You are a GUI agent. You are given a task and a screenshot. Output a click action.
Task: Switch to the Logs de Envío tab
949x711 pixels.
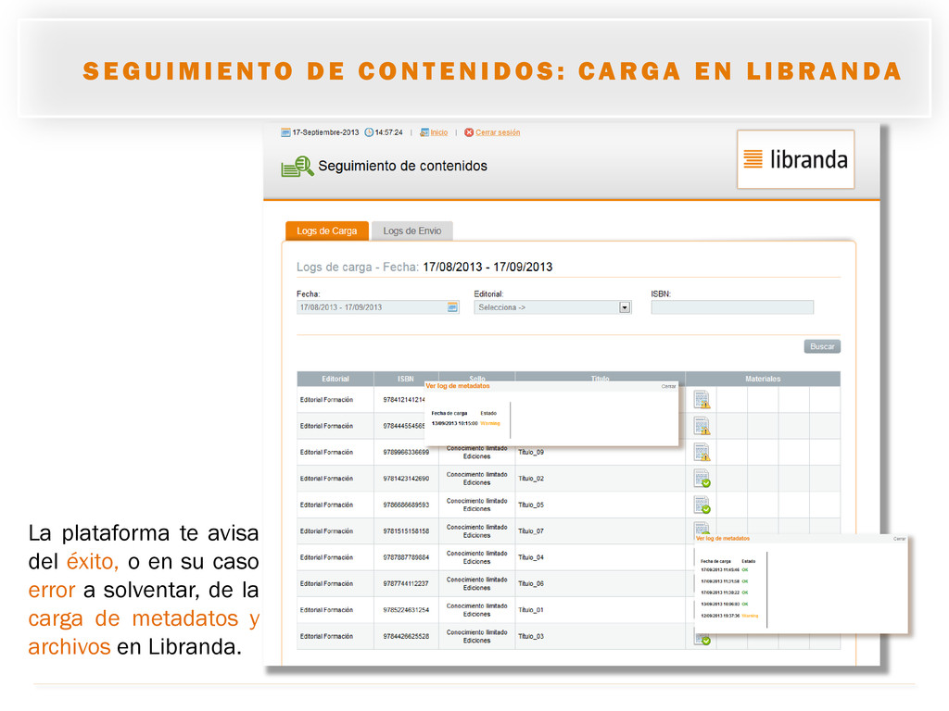(412, 231)
